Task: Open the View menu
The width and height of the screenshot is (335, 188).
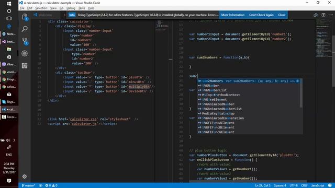Action: pos(53,8)
